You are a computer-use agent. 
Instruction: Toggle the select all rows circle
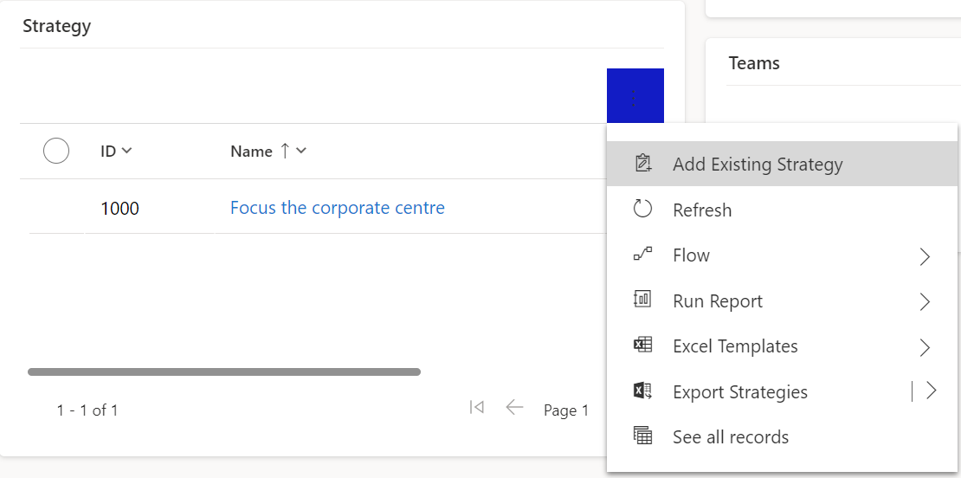pos(56,151)
